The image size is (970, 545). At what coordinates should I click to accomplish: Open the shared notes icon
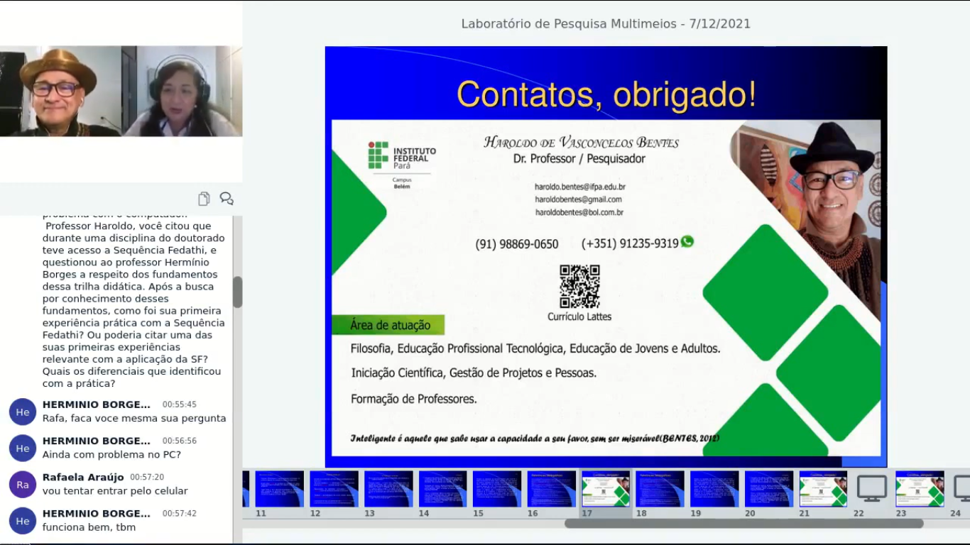coord(204,199)
